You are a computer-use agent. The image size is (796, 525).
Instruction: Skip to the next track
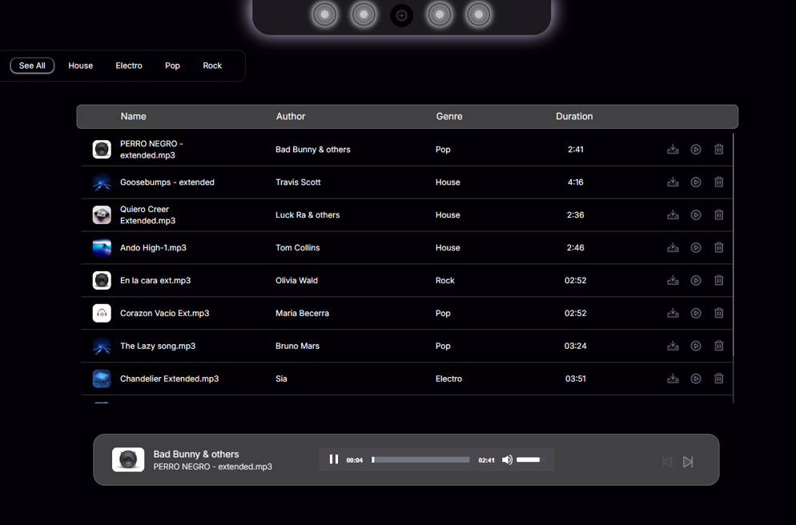688,462
